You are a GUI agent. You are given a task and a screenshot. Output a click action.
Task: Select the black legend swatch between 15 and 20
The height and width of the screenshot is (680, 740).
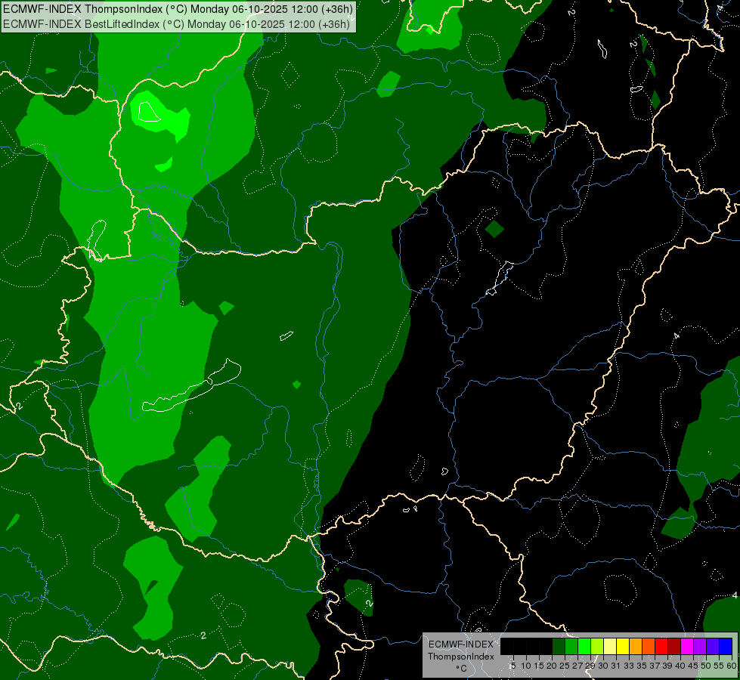[546, 646]
